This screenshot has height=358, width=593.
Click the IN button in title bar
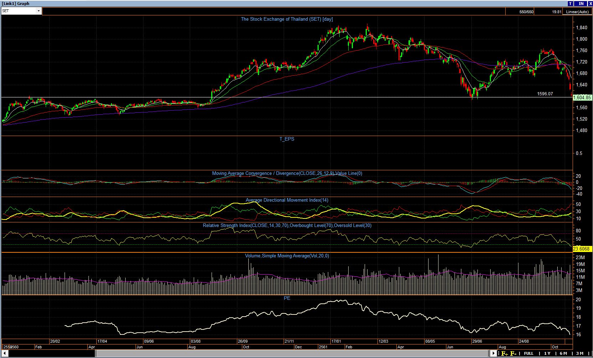tap(581, 3)
